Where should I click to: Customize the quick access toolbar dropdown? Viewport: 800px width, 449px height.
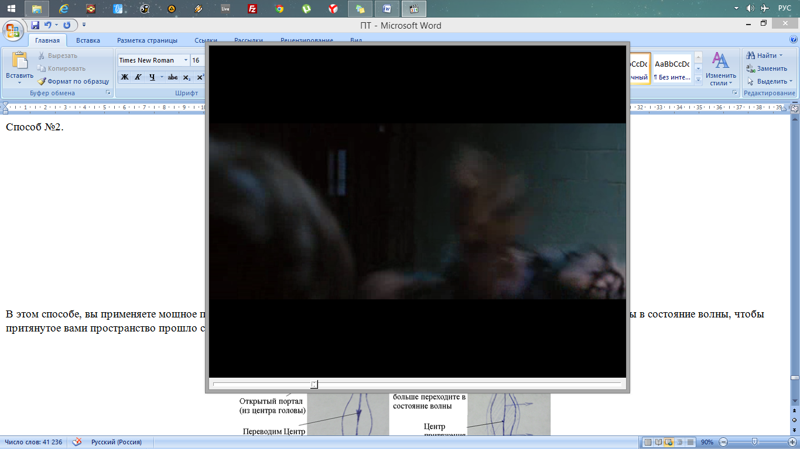coord(84,25)
